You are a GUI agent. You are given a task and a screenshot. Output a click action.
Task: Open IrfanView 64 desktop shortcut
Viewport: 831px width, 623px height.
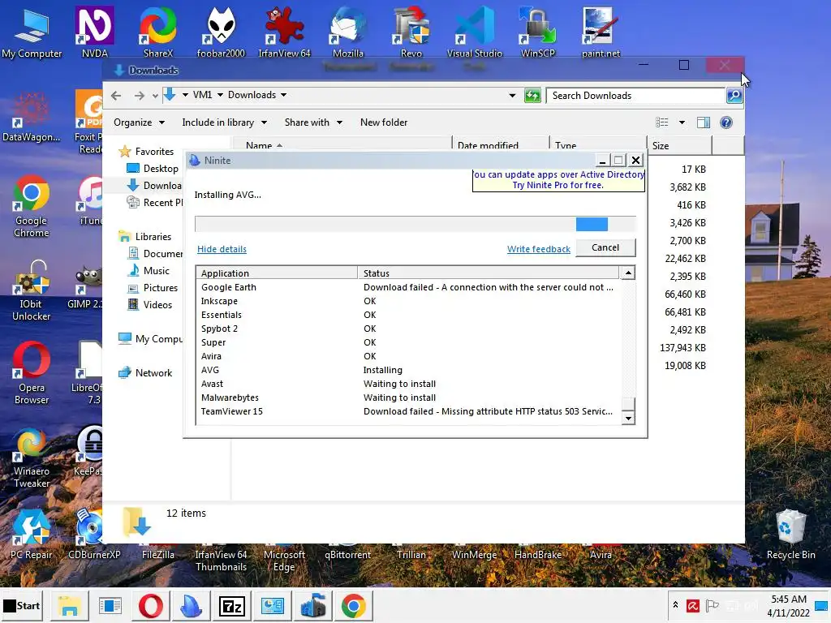point(284,32)
